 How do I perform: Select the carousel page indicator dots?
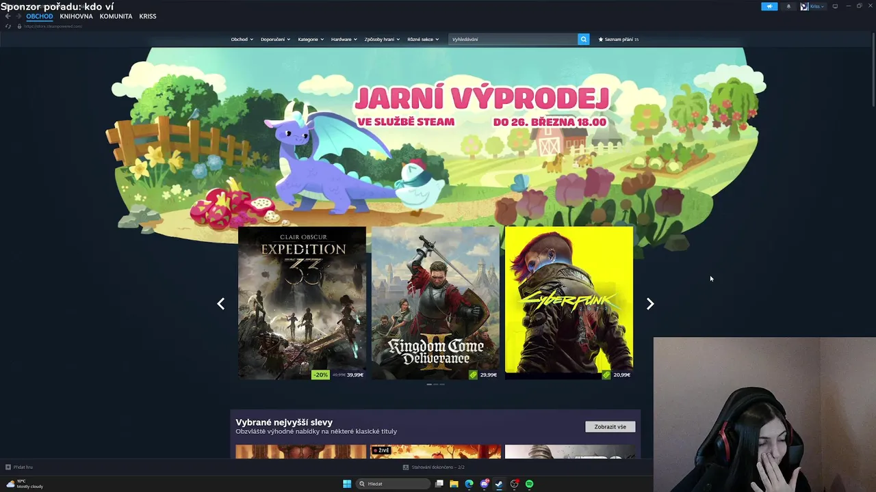[x=436, y=384]
